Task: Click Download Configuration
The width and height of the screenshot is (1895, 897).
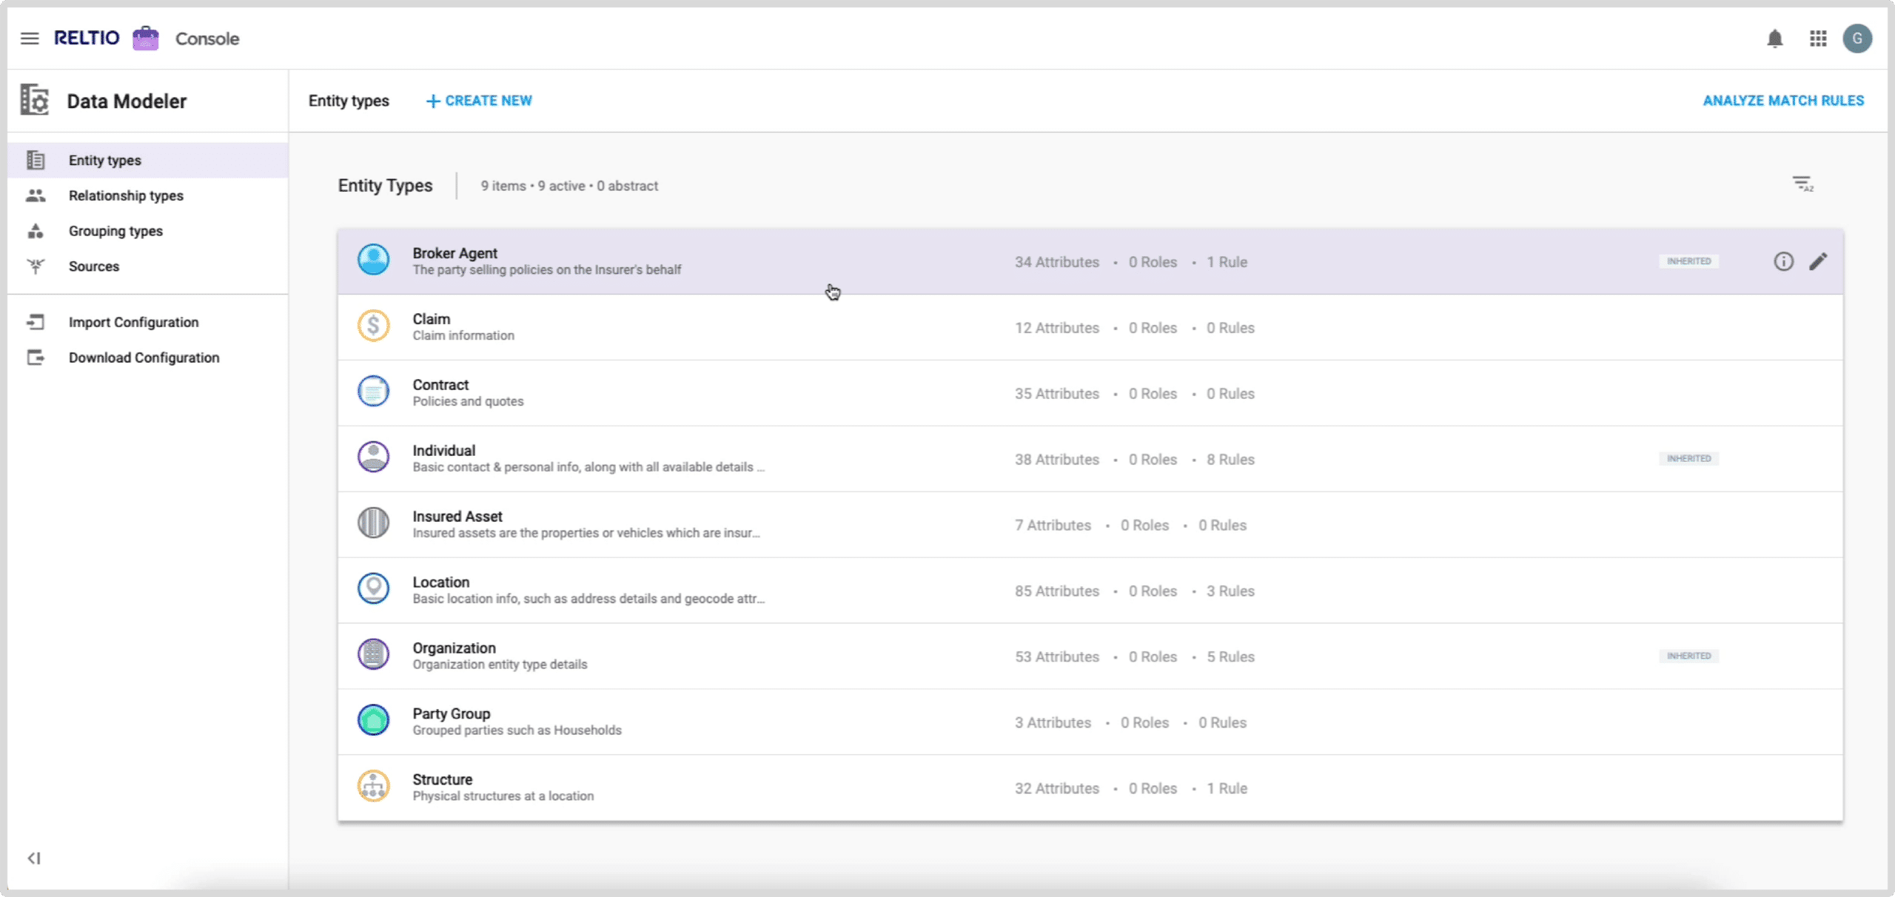Action: 144,357
